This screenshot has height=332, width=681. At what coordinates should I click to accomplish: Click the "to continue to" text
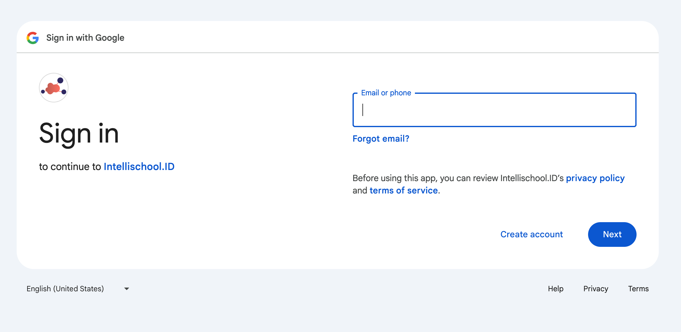[x=70, y=167]
